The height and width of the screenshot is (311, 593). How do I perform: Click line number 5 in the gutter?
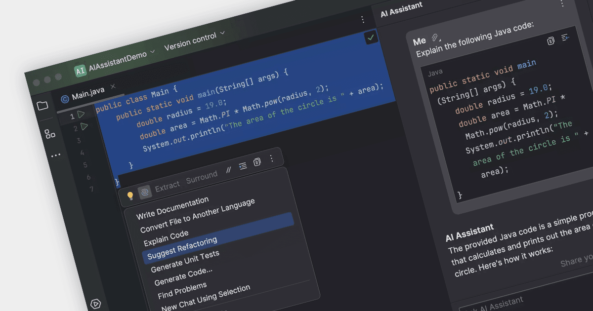(x=85, y=165)
